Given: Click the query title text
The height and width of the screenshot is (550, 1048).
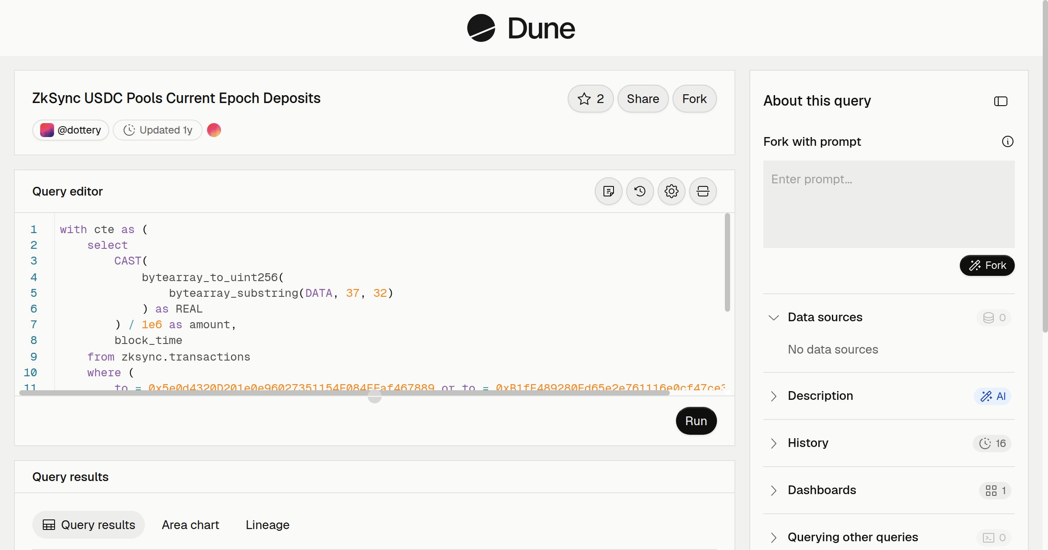Looking at the screenshot, I should click(176, 98).
